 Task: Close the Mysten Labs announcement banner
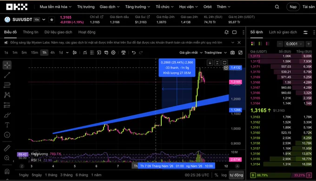[239, 43]
